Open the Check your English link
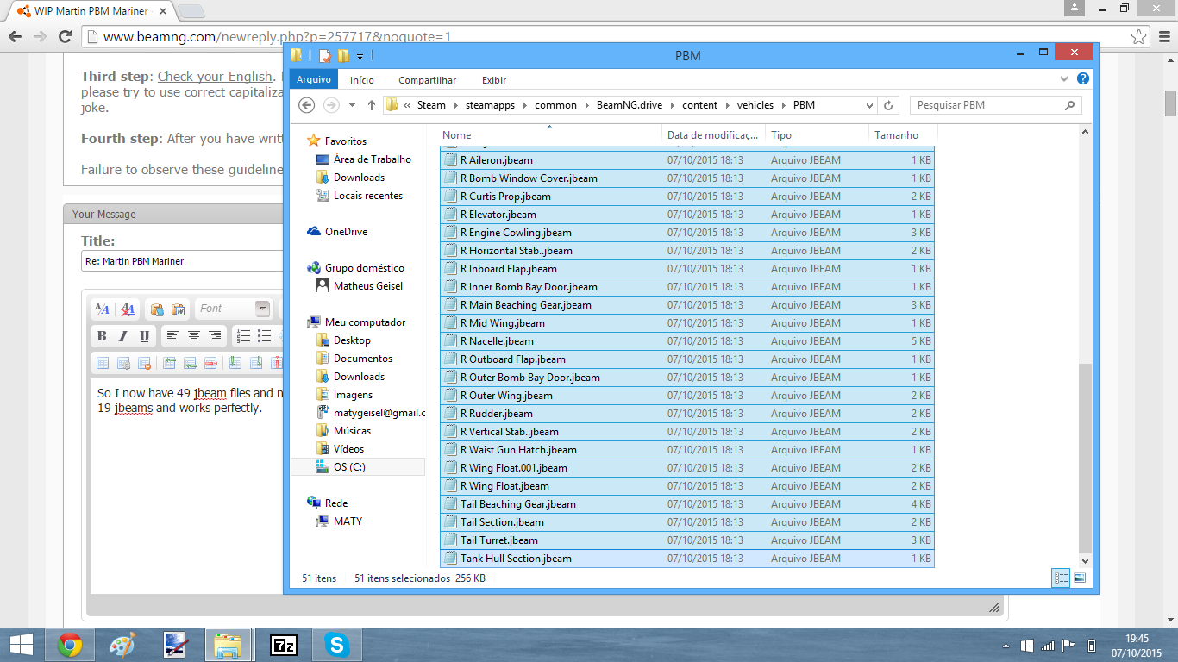 pos(214,77)
